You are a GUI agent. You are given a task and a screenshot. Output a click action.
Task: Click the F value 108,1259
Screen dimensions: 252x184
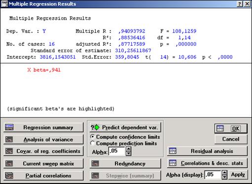tap(184, 31)
